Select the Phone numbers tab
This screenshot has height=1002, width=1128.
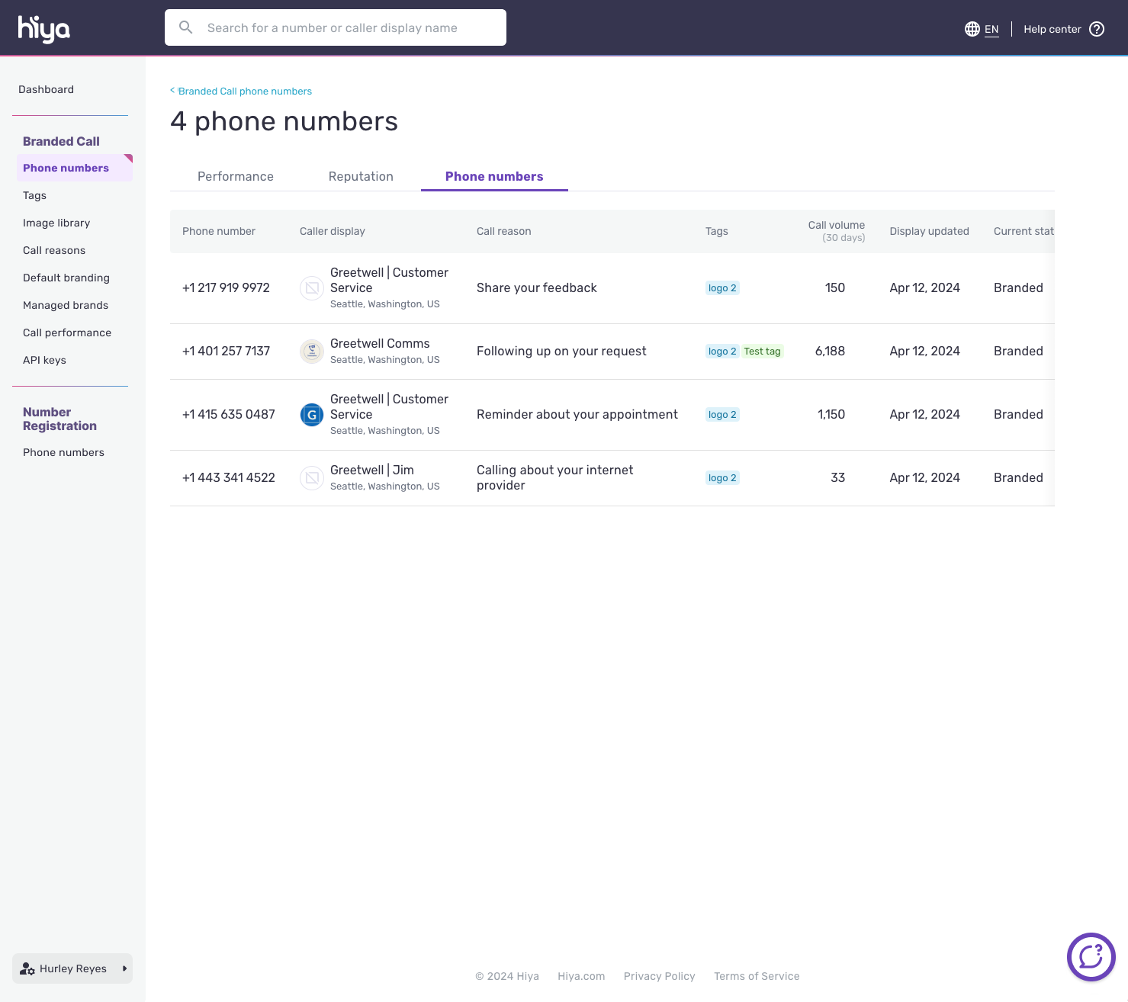click(494, 176)
